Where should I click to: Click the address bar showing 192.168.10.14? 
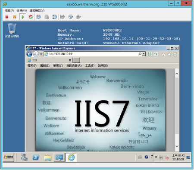pyautogui.click(x=91, y=54)
